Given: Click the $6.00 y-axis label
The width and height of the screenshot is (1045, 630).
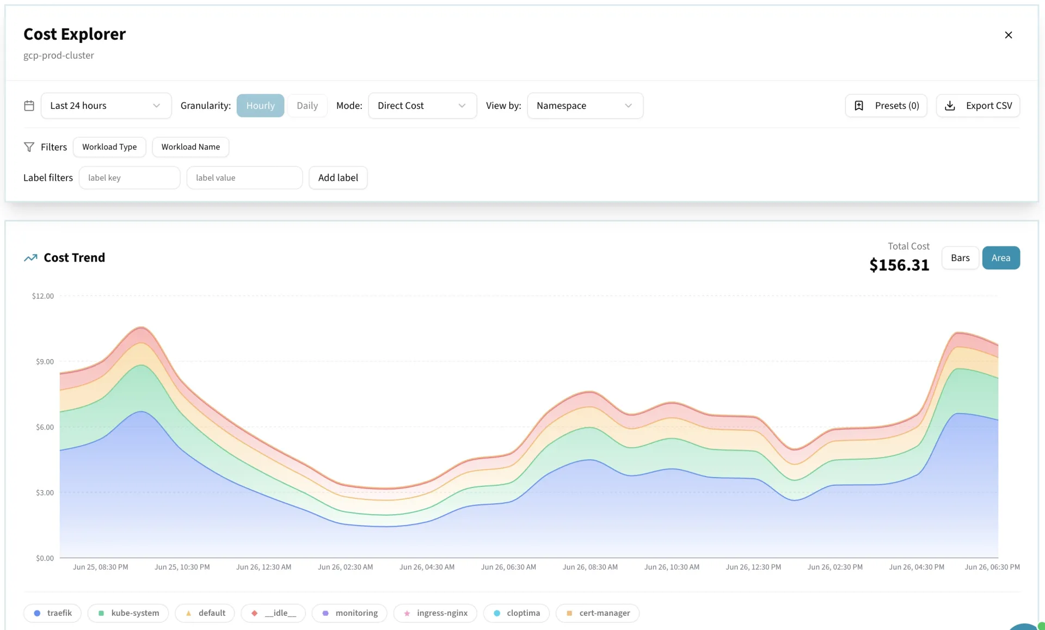Looking at the screenshot, I should [x=45, y=427].
